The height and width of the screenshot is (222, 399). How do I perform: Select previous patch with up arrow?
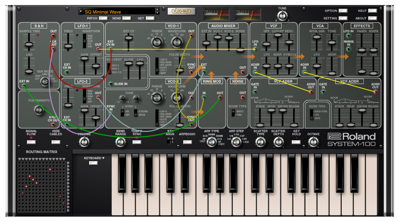pyautogui.click(x=157, y=10)
